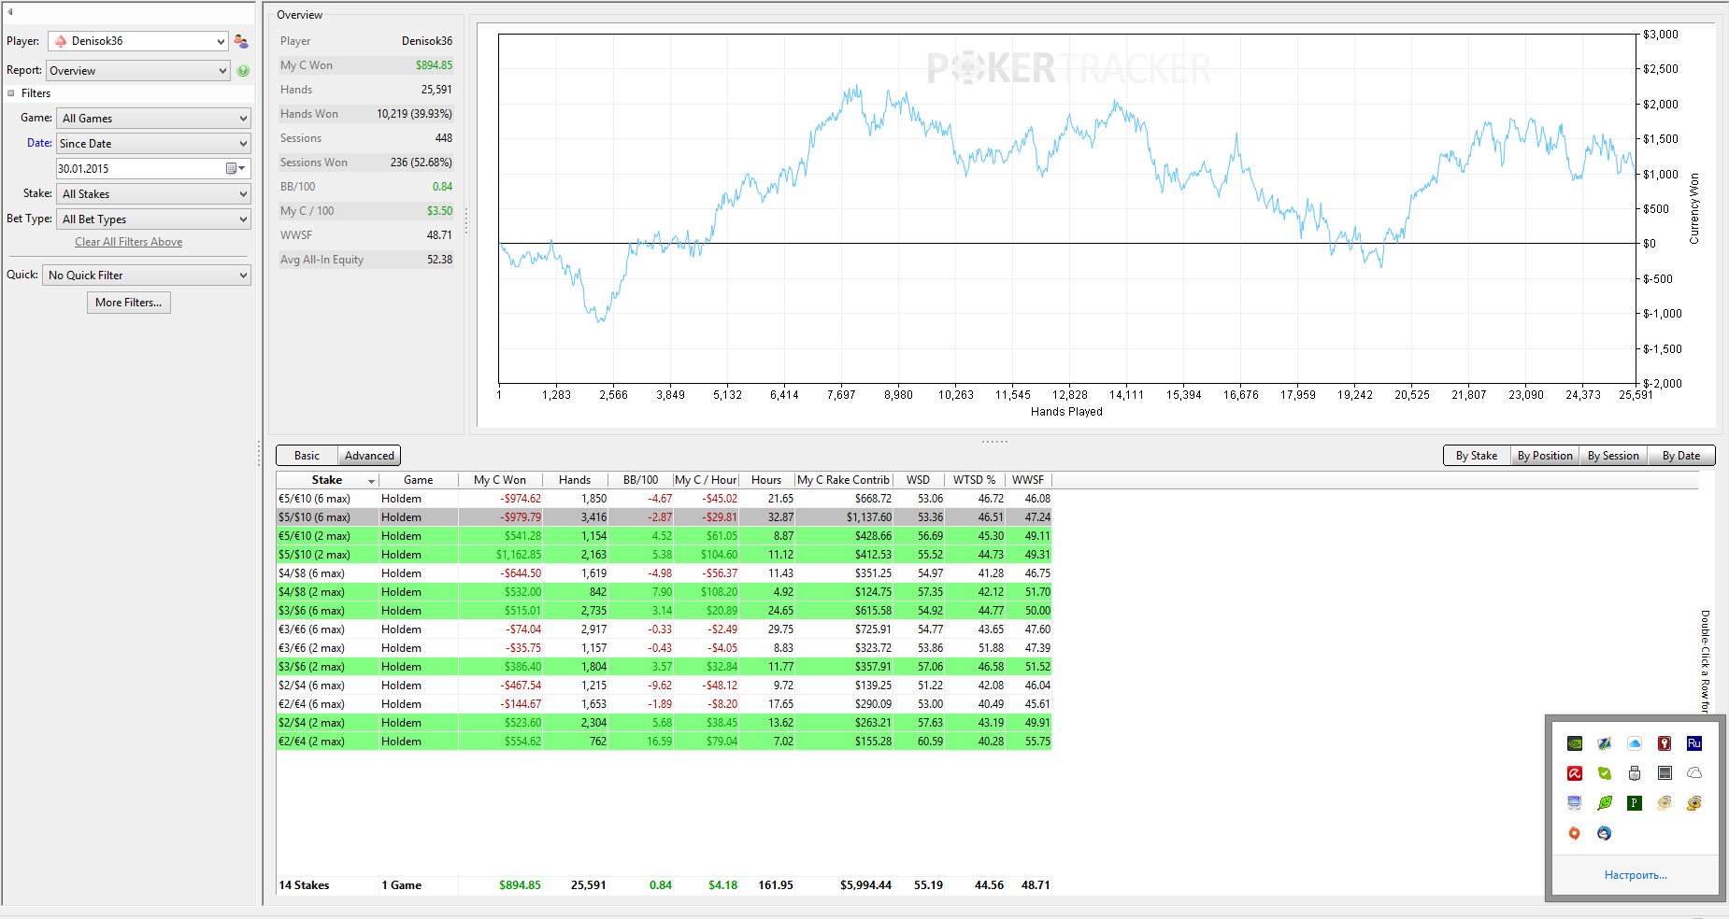Select the $5/$10 (6 max) row
The image size is (1729, 919).
(x=664, y=517)
